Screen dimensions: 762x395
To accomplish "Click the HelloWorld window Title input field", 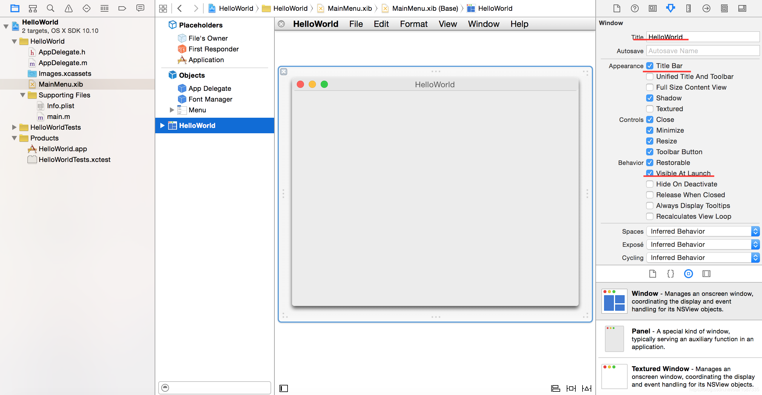I will pyautogui.click(x=703, y=36).
